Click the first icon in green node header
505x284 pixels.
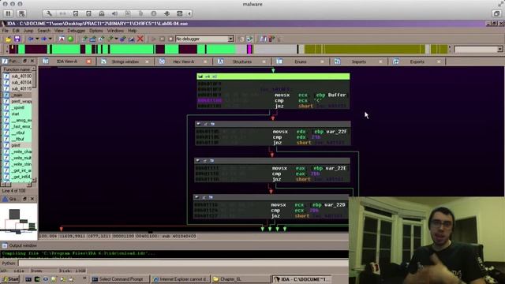[200, 77]
